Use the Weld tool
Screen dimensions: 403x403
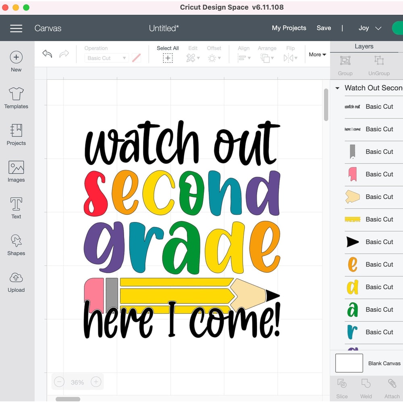(x=366, y=387)
